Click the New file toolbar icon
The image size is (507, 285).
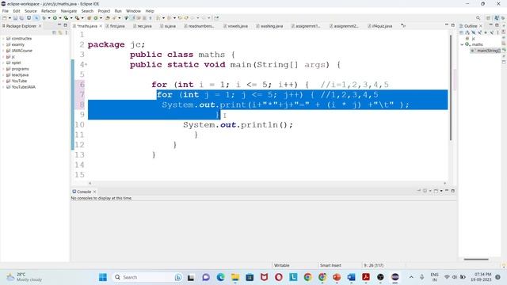pos(5,18)
